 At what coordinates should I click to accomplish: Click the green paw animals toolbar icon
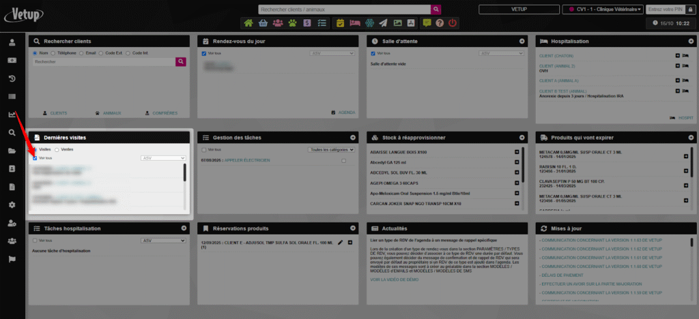(x=292, y=22)
